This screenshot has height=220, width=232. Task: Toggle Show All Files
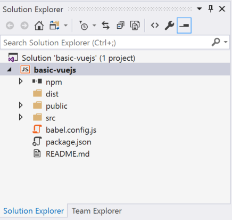coord(135,26)
